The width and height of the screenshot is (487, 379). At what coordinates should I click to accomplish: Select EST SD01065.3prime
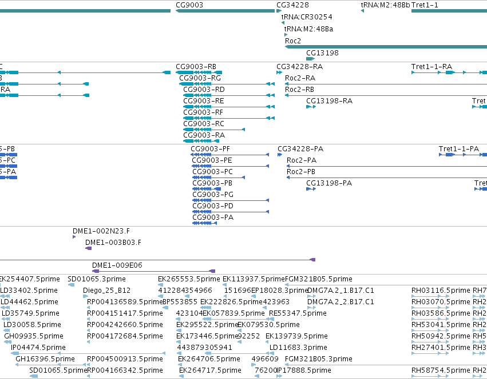(x=71, y=285)
